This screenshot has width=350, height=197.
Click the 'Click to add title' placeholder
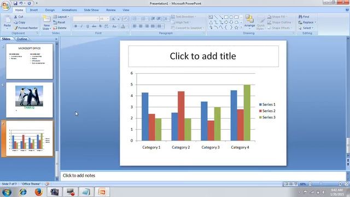pyautogui.click(x=203, y=56)
